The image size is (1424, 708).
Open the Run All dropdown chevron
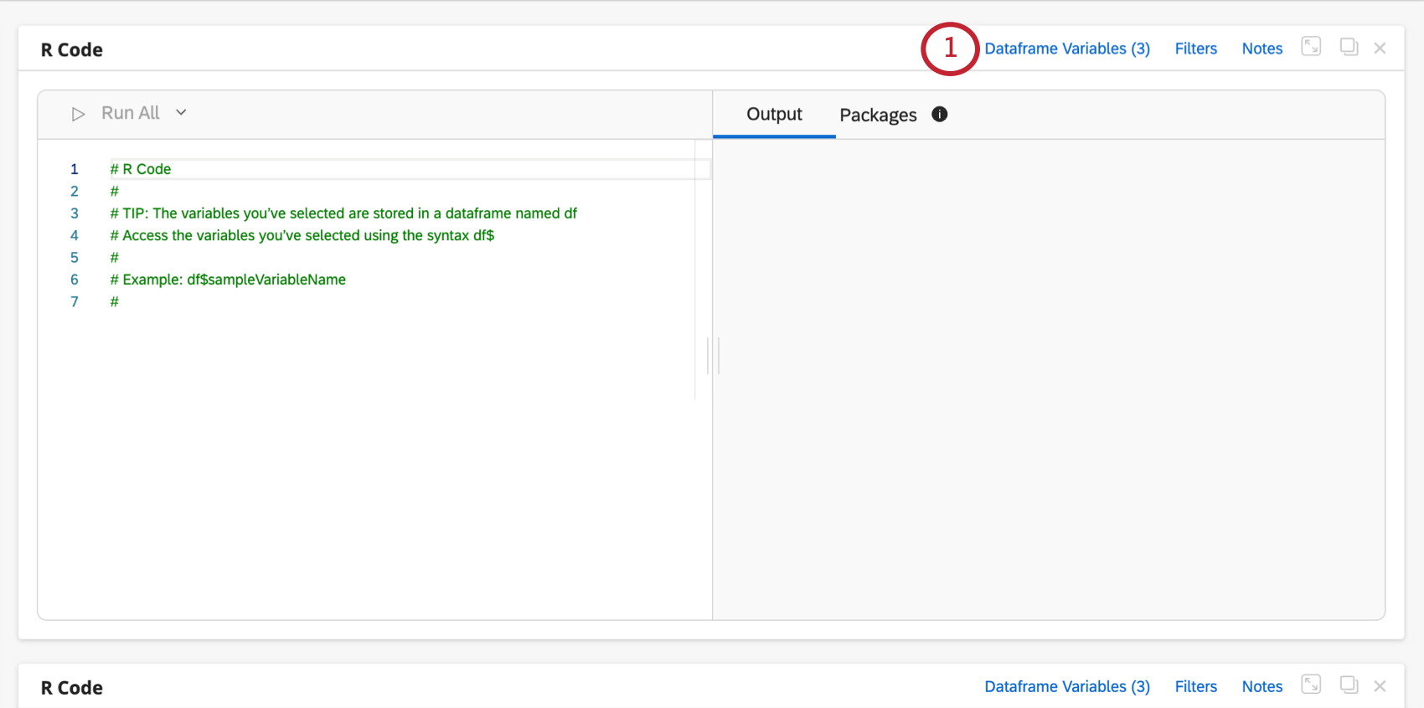[x=181, y=112]
